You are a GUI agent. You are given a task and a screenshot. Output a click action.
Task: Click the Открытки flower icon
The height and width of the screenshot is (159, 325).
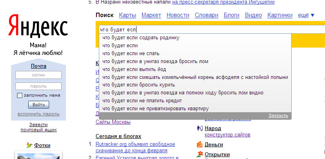200,154
